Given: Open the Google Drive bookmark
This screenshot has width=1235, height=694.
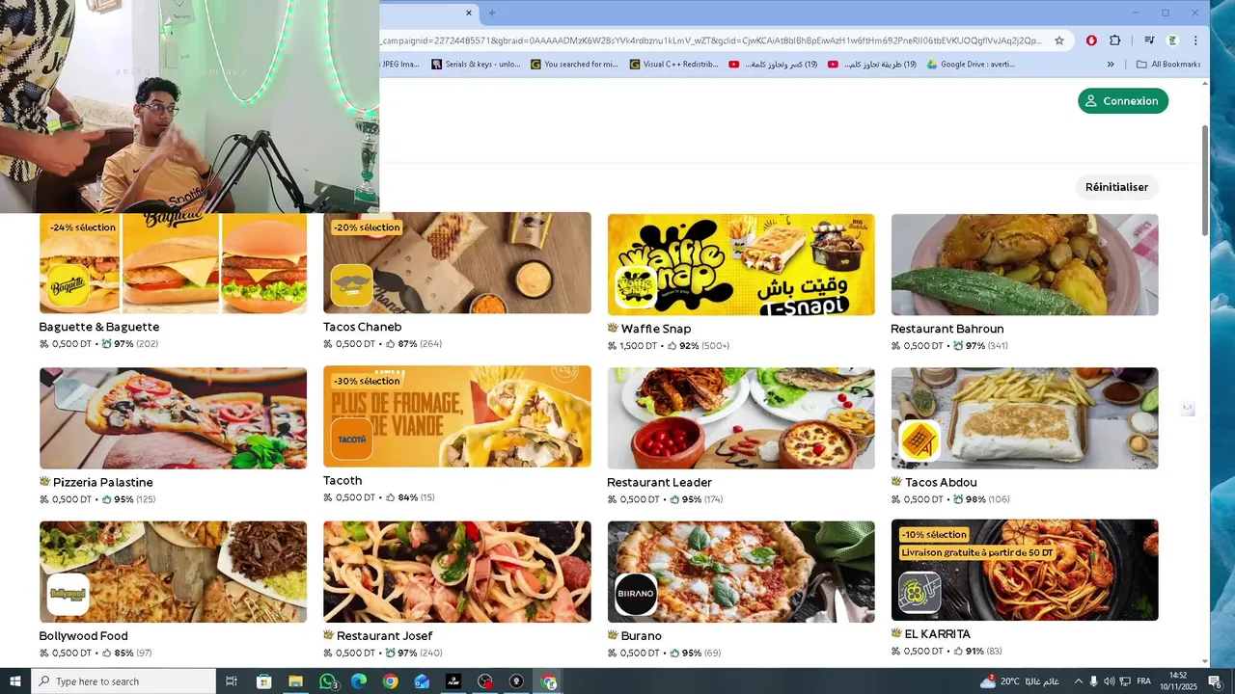Looking at the screenshot, I should point(971,65).
